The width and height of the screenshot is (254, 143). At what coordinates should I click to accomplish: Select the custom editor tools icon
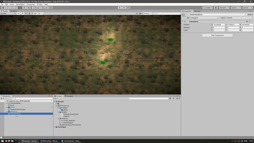point(29,8)
